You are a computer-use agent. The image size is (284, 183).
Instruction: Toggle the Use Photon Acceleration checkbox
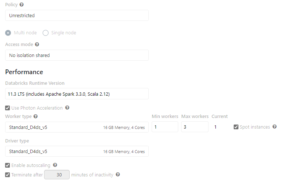pyautogui.click(x=8, y=108)
